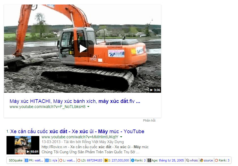Click the Alexa icon in SEOquake bar
The width and height of the screenshot is (238, 166).
click(x=133, y=160)
